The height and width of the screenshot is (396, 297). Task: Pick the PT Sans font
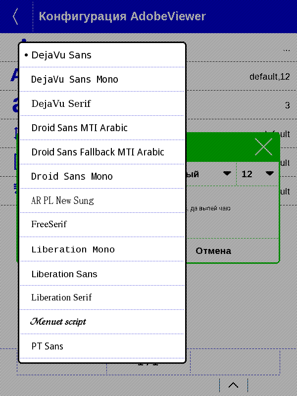(102, 346)
